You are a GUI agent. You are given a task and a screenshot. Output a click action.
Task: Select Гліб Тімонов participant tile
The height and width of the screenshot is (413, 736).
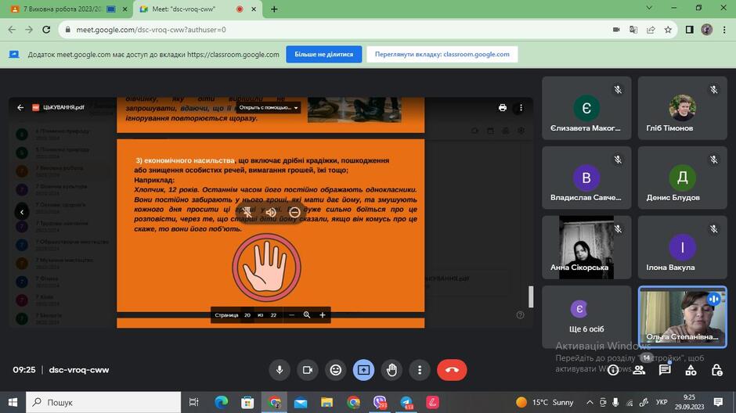(x=683, y=108)
